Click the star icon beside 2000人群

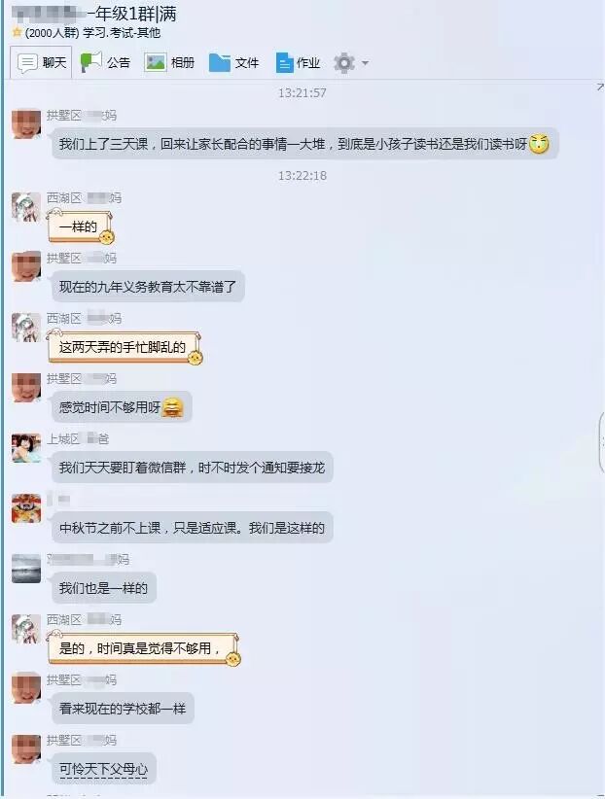[x=17, y=32]
